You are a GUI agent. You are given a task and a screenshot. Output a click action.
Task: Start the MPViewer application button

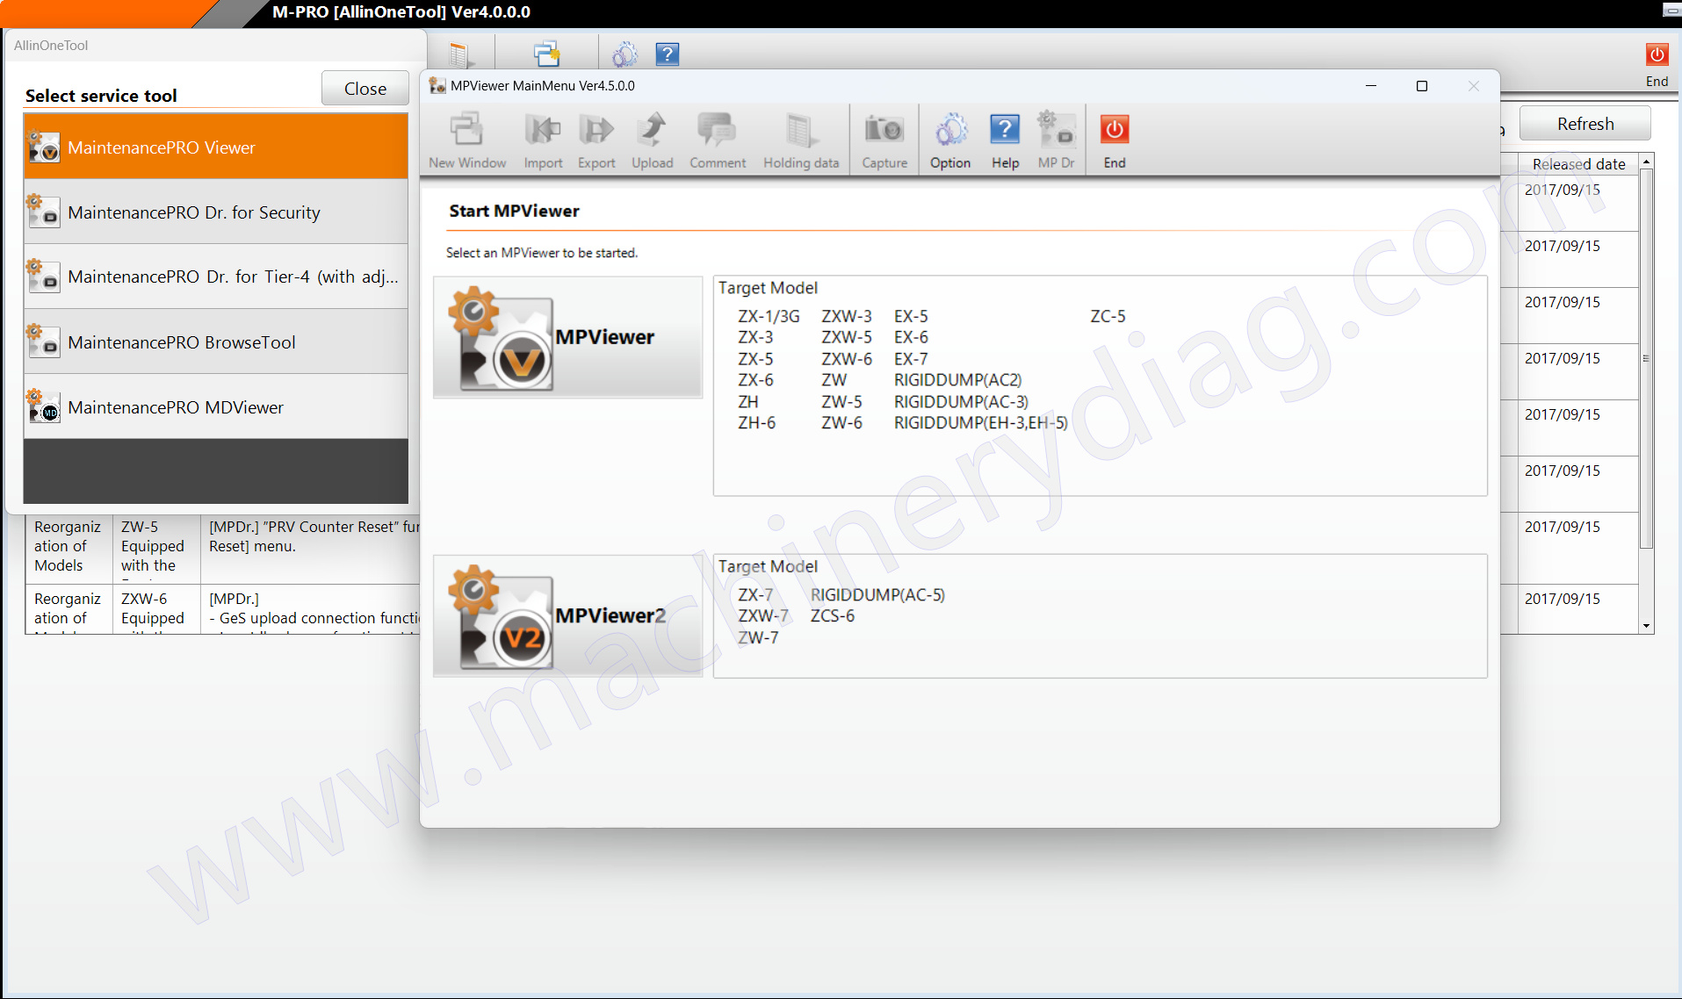568,337
